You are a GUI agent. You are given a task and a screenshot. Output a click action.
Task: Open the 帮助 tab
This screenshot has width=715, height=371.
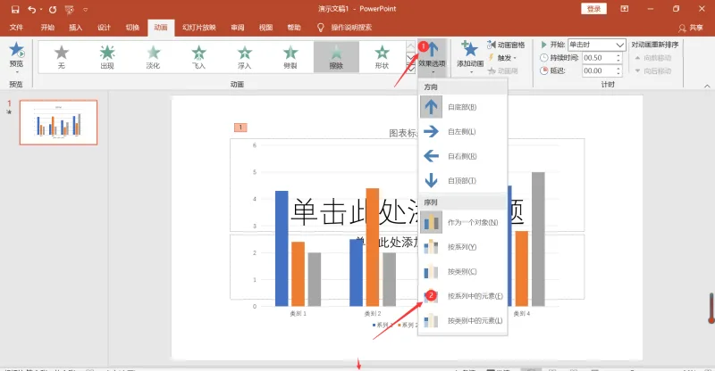[x=294, y=28]
